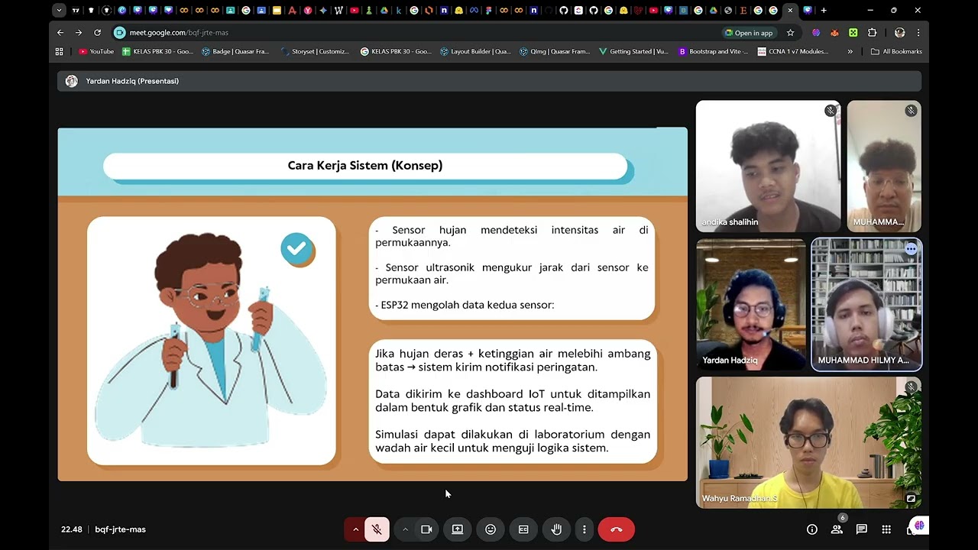
Task: Click the purple brain extension badge
Action: coord(919,526)
